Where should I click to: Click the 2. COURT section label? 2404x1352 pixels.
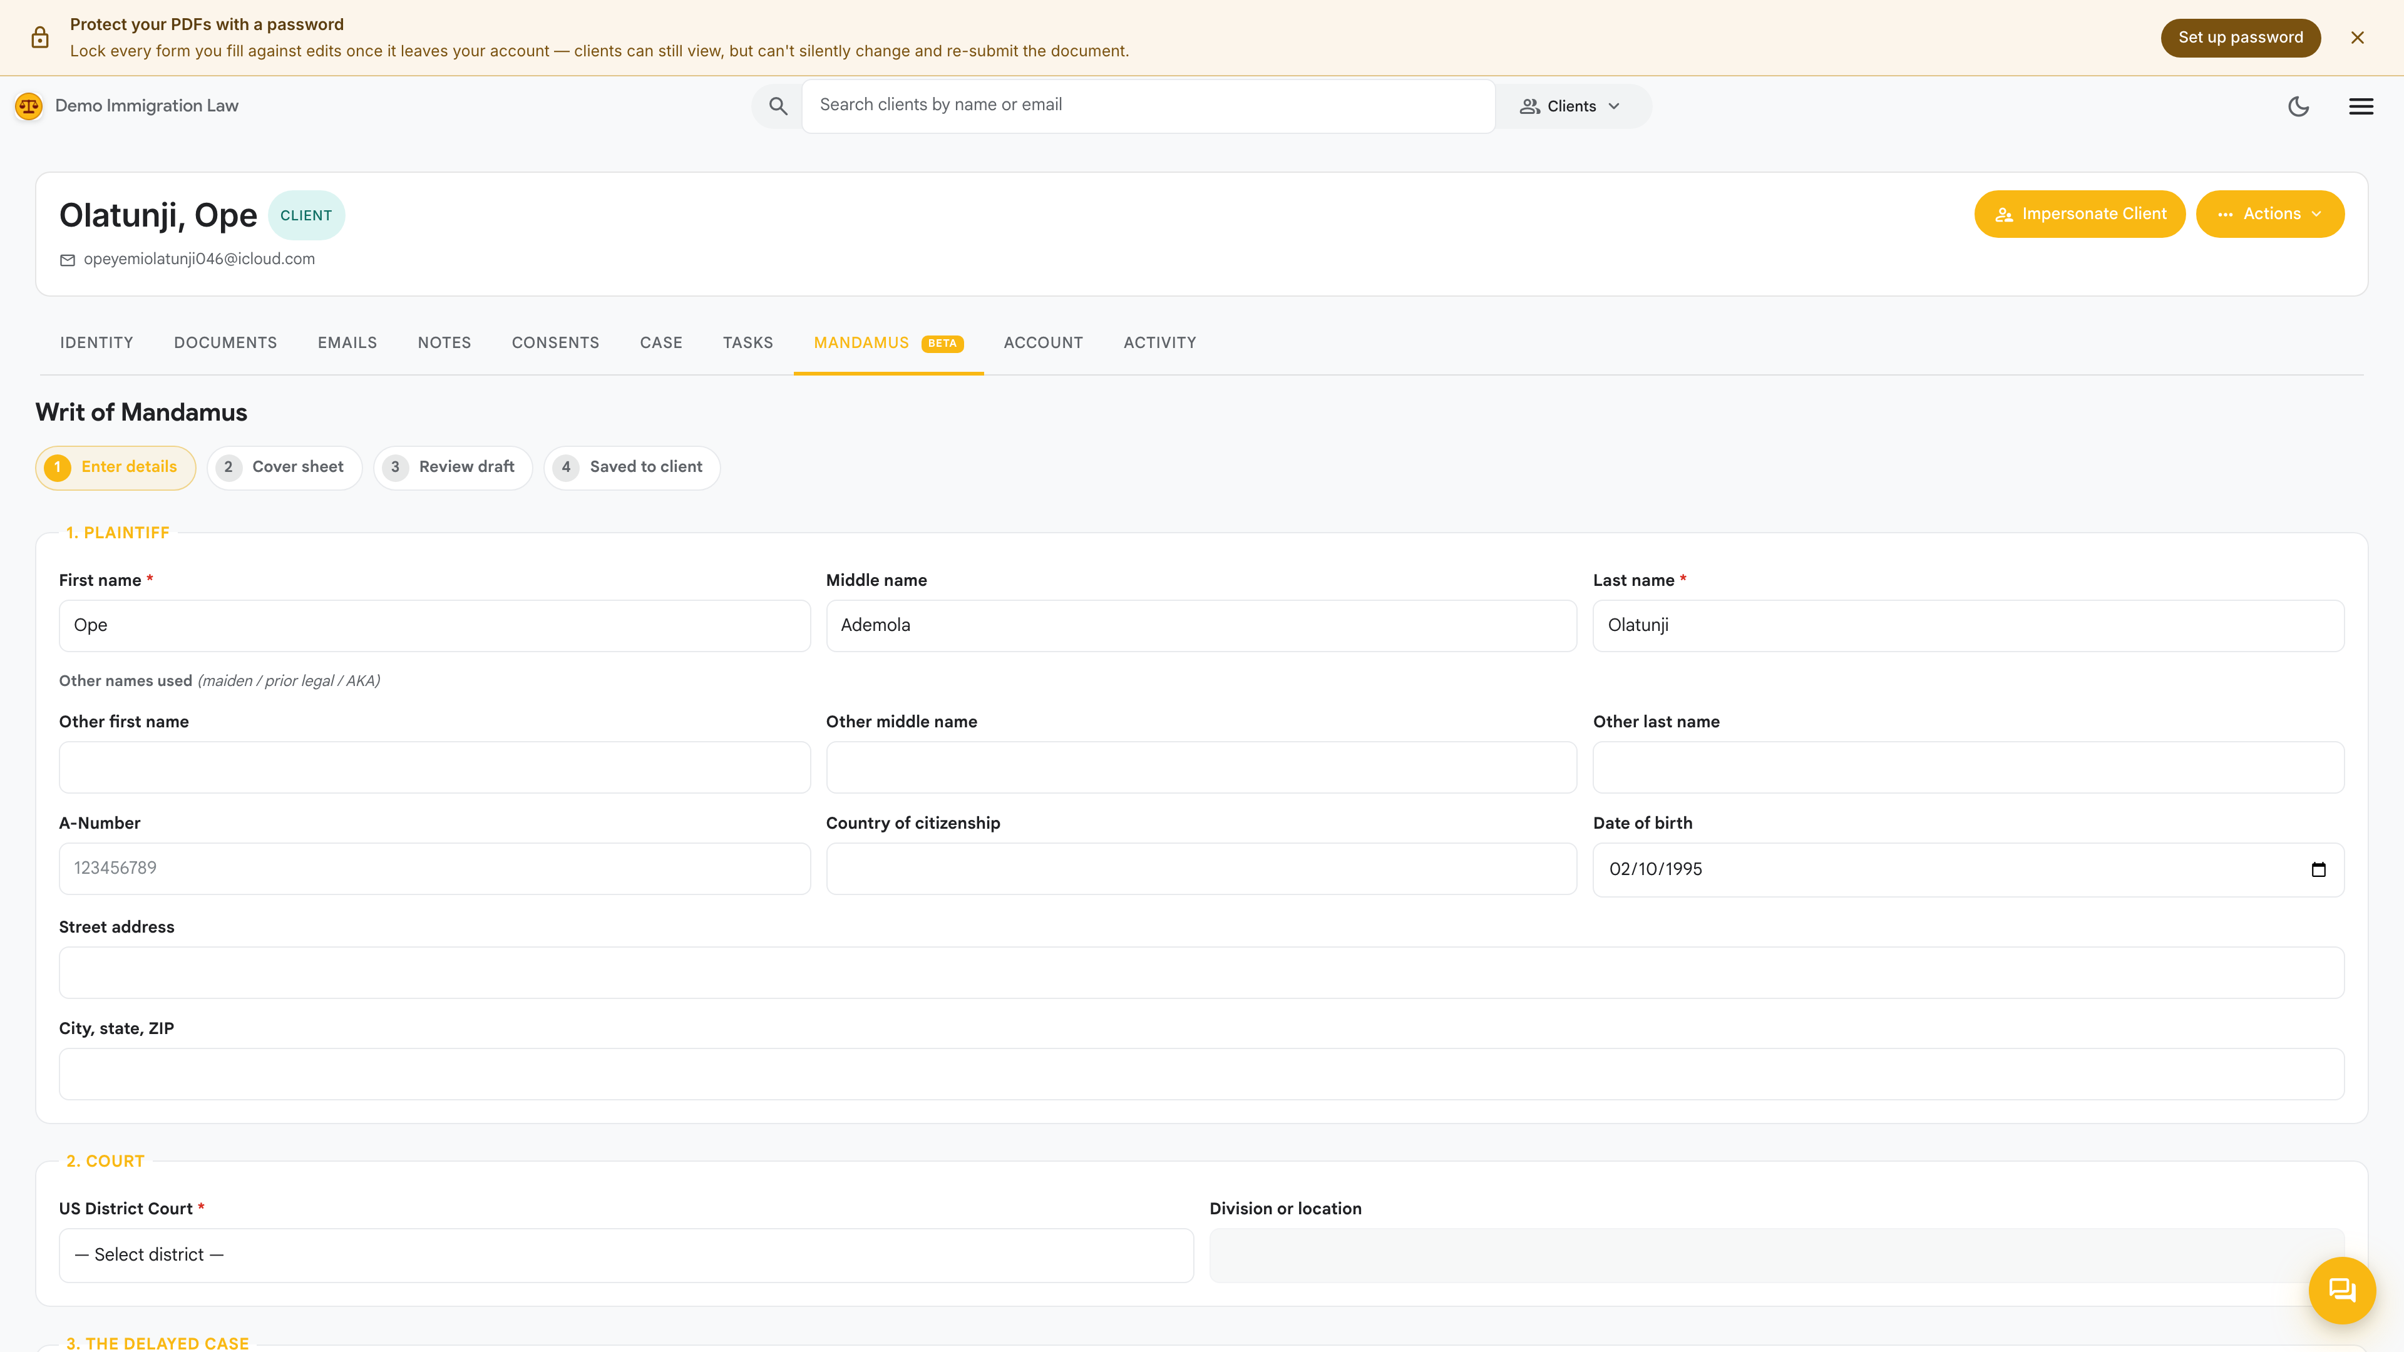tap(105, 1162)
